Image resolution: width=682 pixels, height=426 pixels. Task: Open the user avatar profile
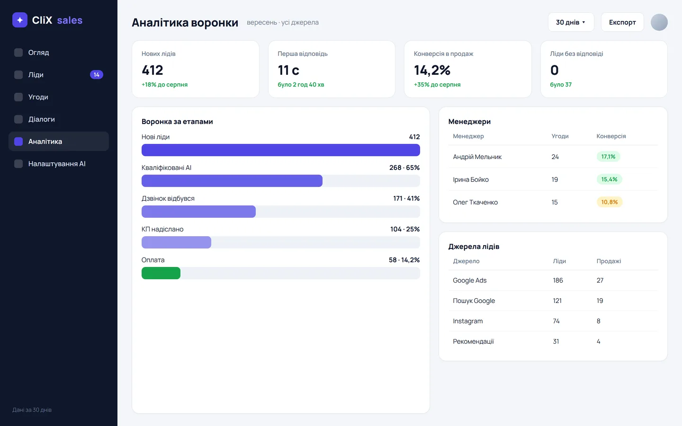click(659, 22)
